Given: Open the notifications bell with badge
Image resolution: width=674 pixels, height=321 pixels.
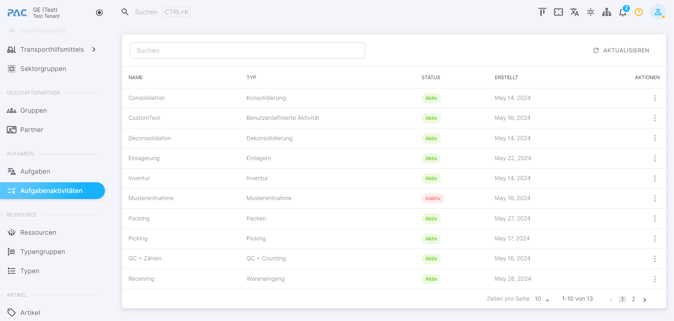Looking at the screenshot, I should coord(623,12).
